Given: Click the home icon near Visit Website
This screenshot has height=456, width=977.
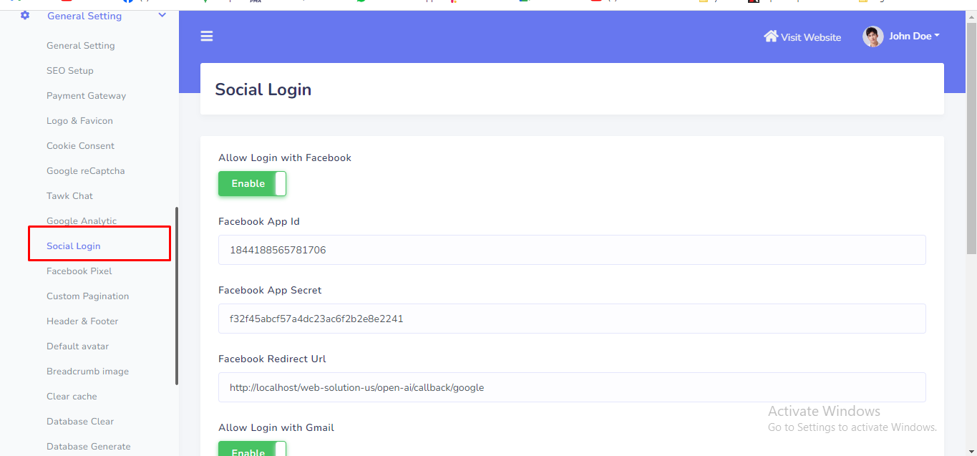Looking at the screenshot, I should point(770,37).
